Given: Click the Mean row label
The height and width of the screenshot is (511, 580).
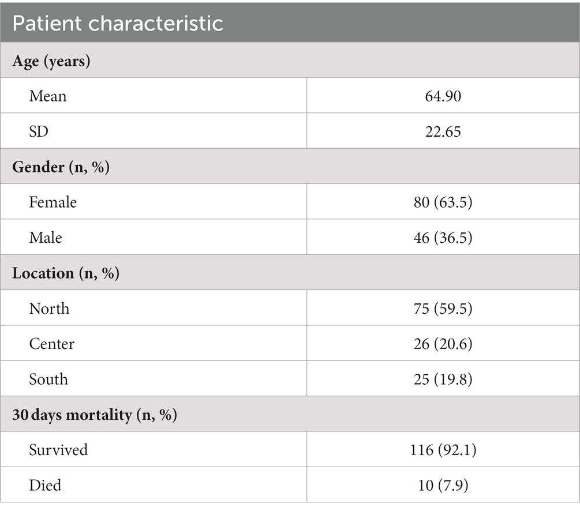Looking at the screenshot, I should point(48,96).
